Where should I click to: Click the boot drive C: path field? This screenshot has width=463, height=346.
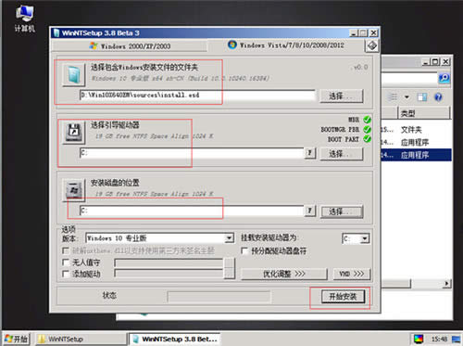192,153
